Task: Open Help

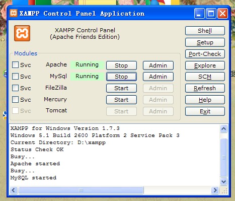Action: pyautogui.click(x=205, y=100)
